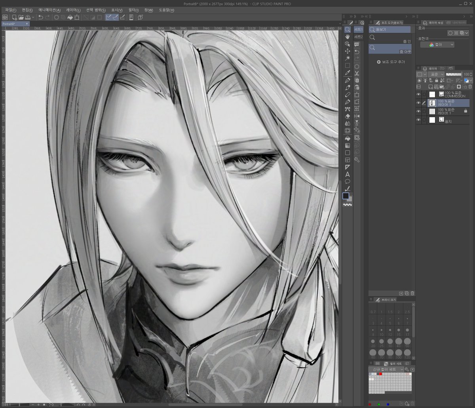Select the Correct line tool
This screenshot has height=408, width=475.
348,189
